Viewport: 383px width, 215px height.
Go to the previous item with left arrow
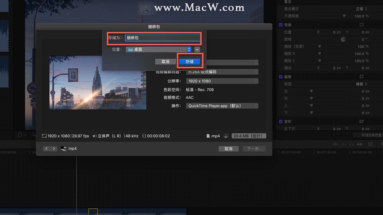click(47, 148)
